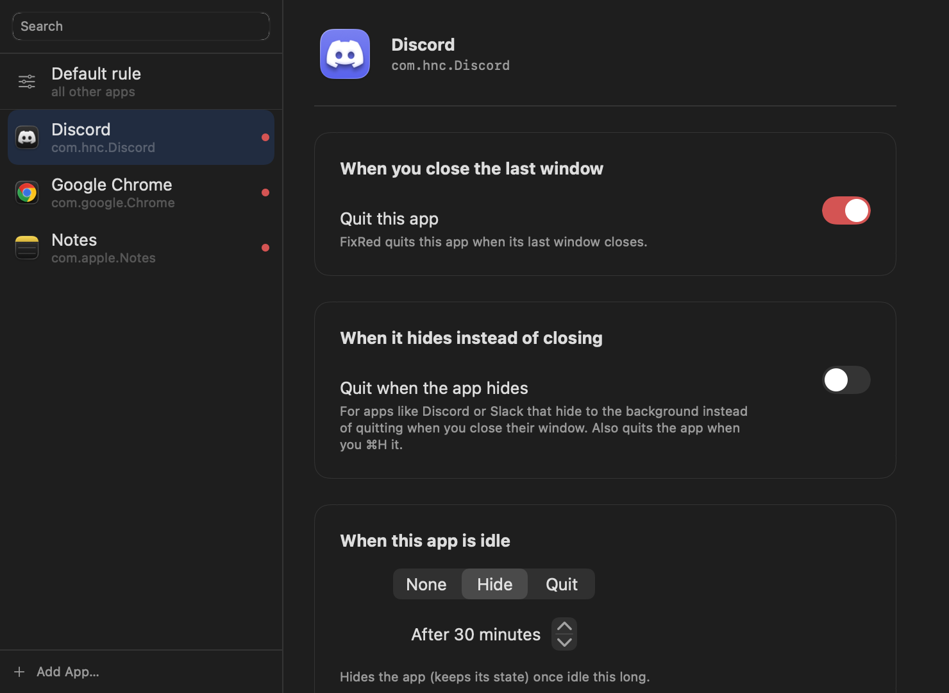Open the Default rule entry
Screen dimensions: 949x693
tap(141, 81)
